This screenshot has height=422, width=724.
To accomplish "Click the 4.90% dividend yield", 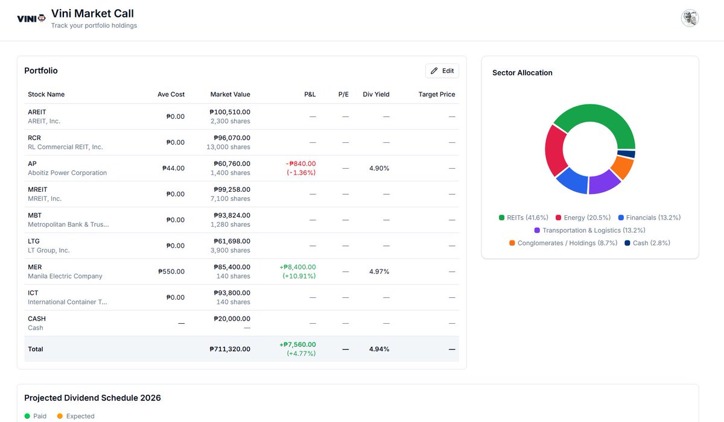I will point(379,168).
